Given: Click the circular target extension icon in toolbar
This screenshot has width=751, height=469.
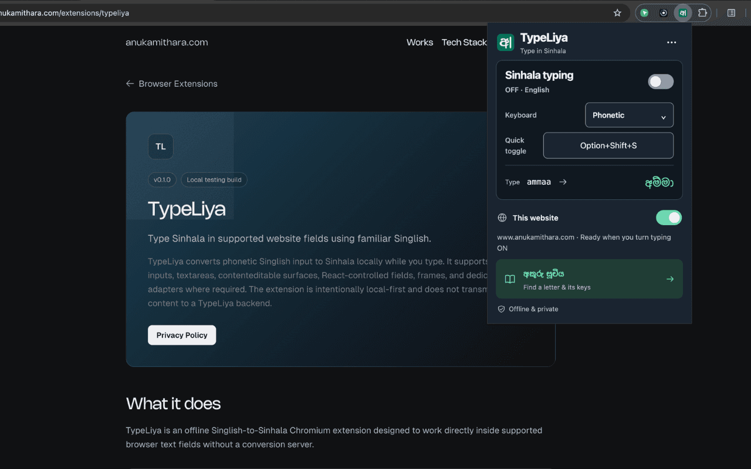Looking at the screenshot, I should coord(664,13).
